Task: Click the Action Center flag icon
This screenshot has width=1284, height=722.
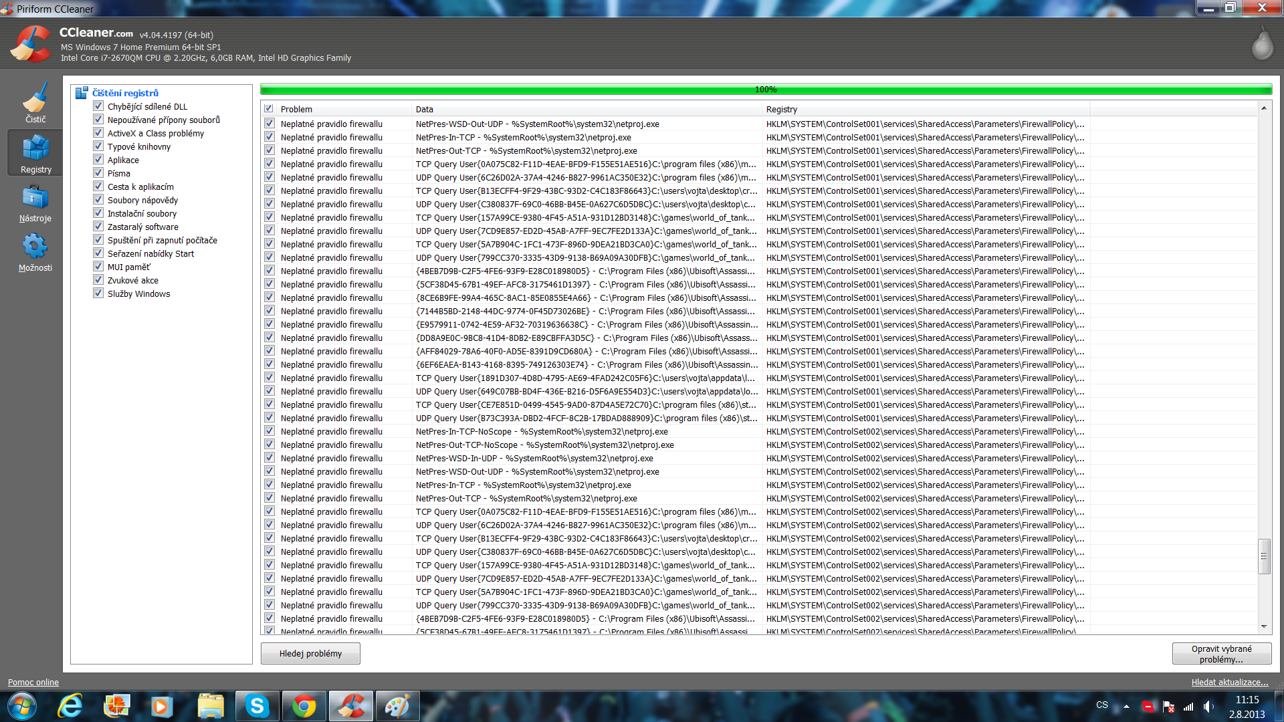Action: (x=1168, y=706)
